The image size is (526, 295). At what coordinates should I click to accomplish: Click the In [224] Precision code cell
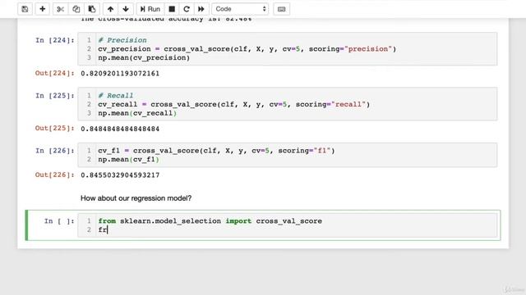[288, 49]
